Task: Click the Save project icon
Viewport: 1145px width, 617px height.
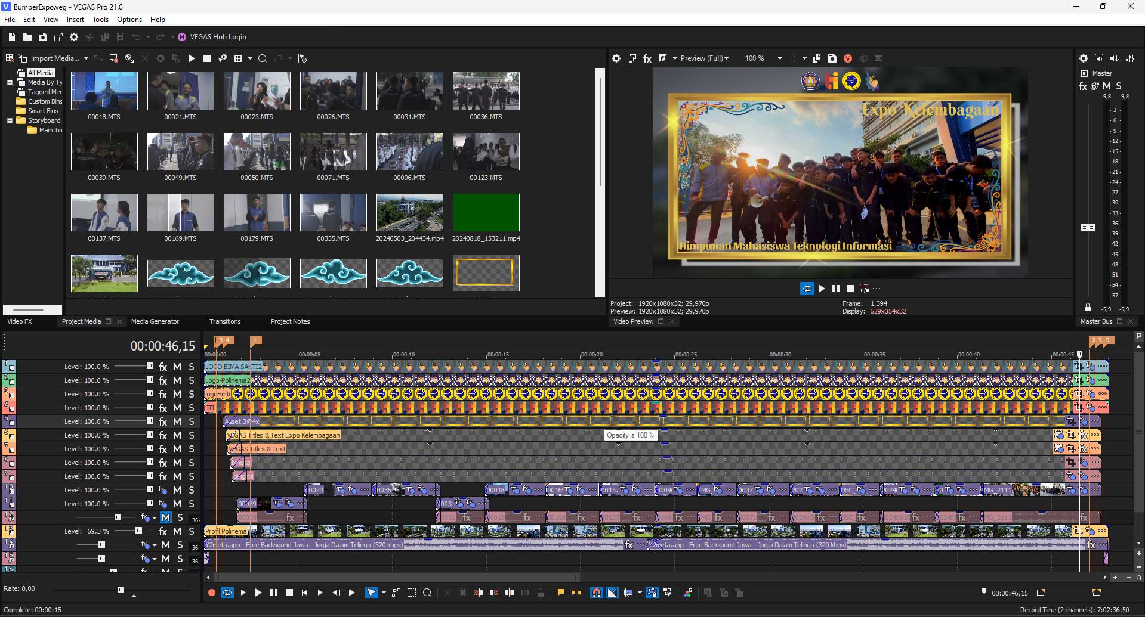Action: coord(43,37)
